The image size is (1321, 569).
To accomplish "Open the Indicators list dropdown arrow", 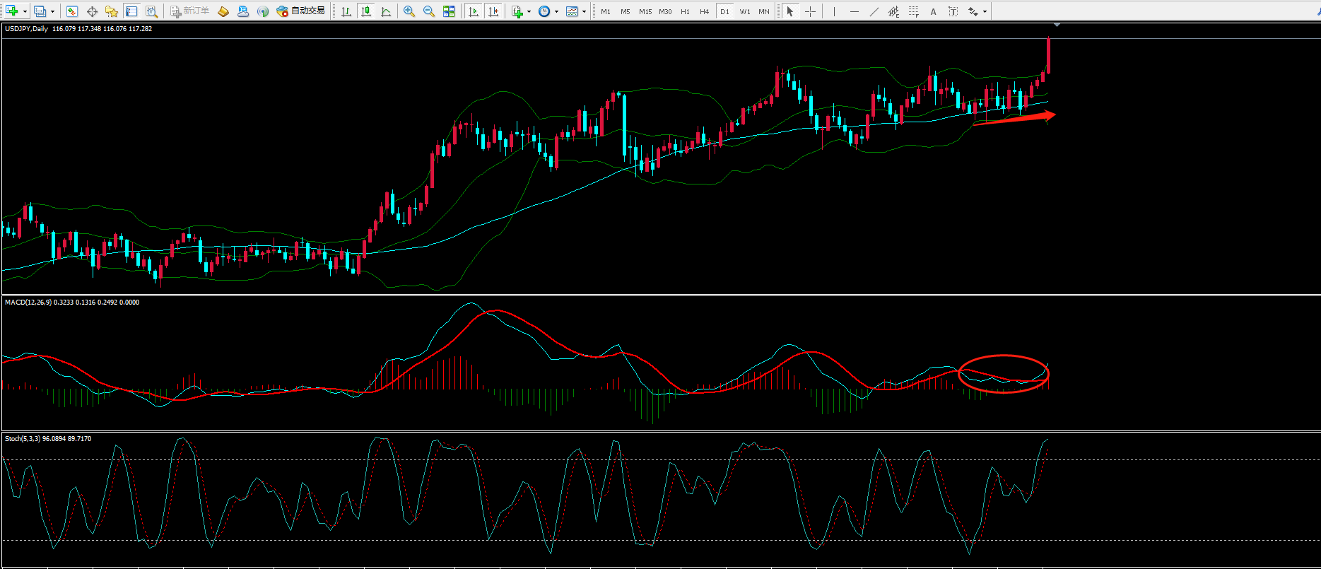I will 529,12.
